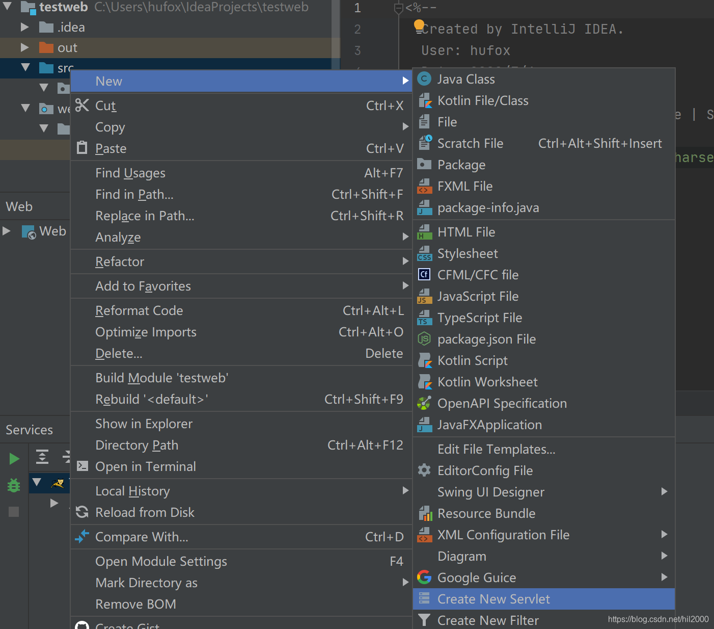Expand the .idea folder

pyautogui.click(x=24, y=27)
